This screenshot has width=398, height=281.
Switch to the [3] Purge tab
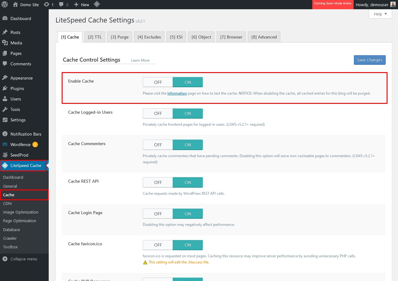(x=120, y=37)
